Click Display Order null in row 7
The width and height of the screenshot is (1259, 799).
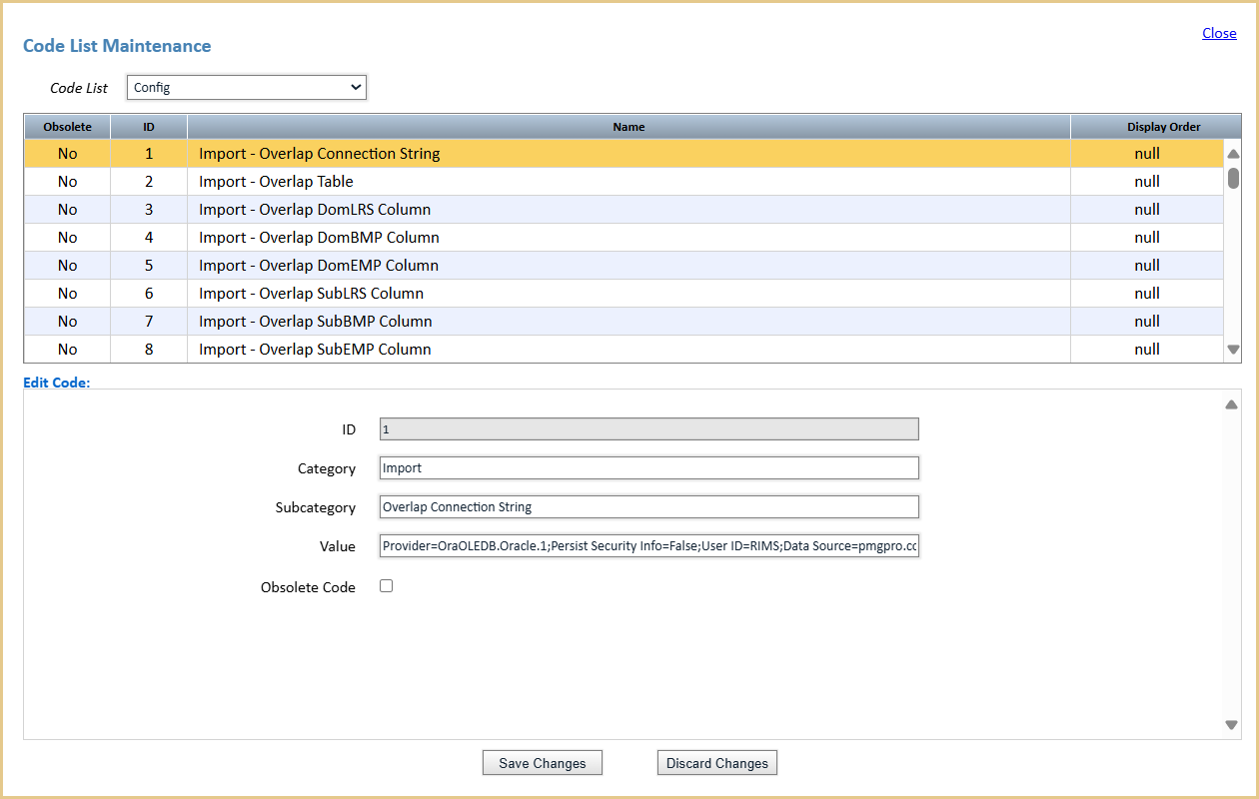[x=1147, y=322]
